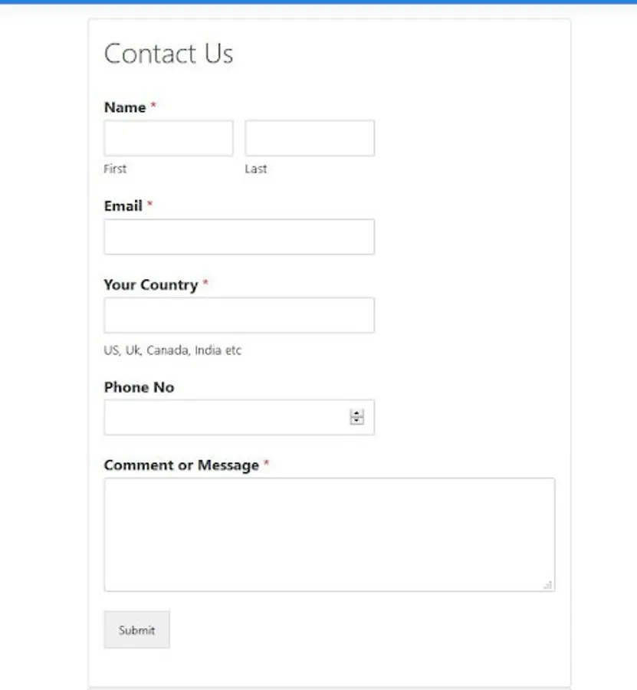Click the Phone No label
Viewport: 637px width, 690px height.
(x=139, y=387)
